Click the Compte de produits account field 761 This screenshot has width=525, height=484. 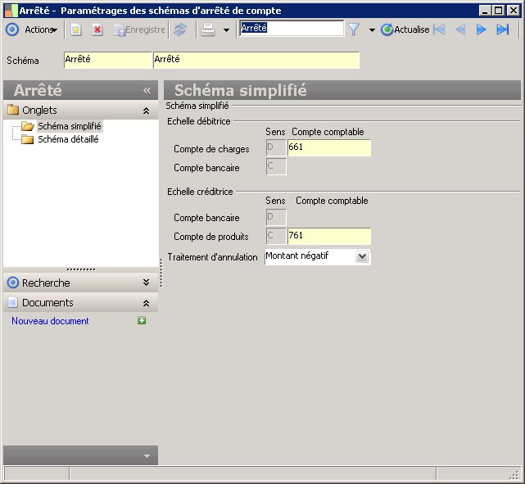(329, 236)
